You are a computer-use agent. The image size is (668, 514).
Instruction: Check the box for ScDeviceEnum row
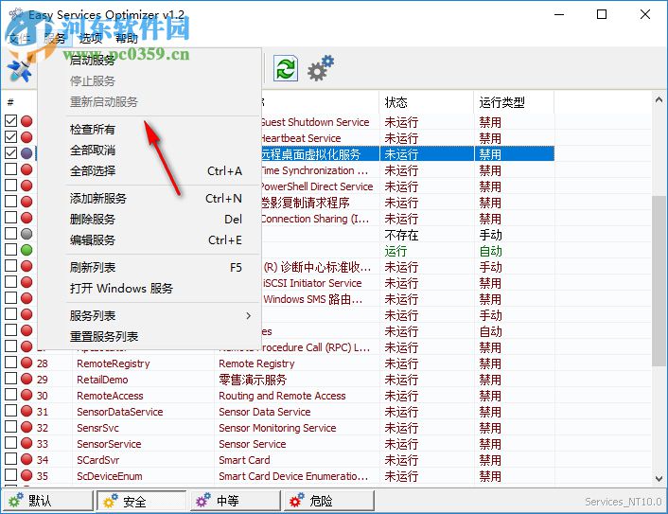(11, 475)
